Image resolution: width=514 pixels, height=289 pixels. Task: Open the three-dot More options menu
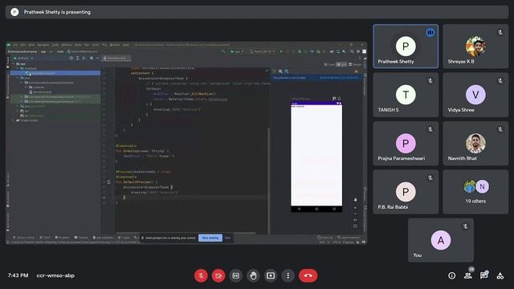[x=288, y=275]
